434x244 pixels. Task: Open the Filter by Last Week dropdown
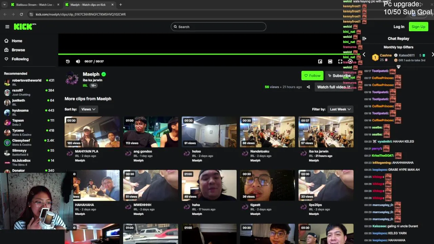340,109
